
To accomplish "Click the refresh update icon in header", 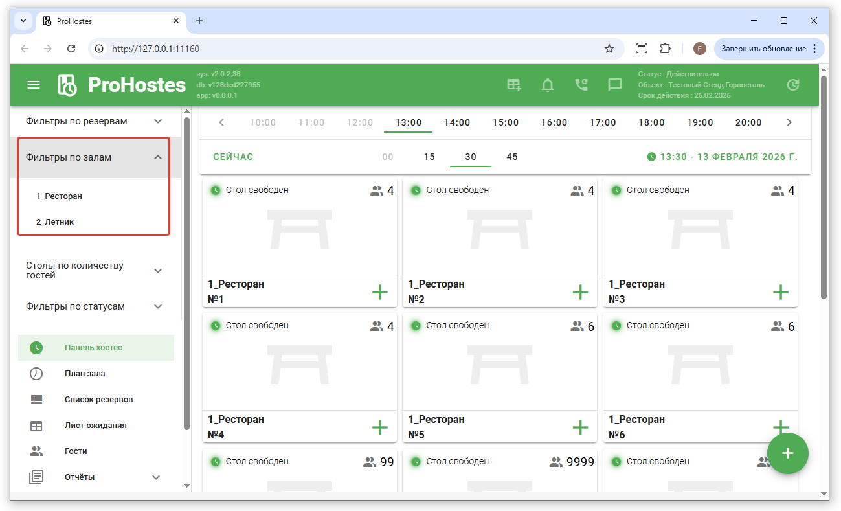I will click(x=792, y=85).
